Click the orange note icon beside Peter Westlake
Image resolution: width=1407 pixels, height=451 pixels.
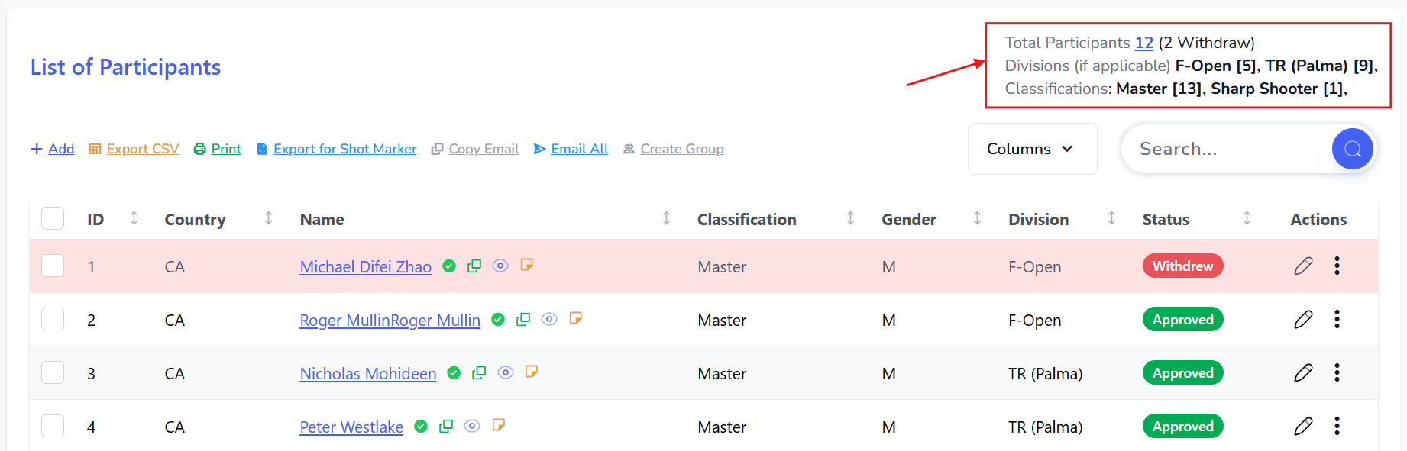point(499,425)
